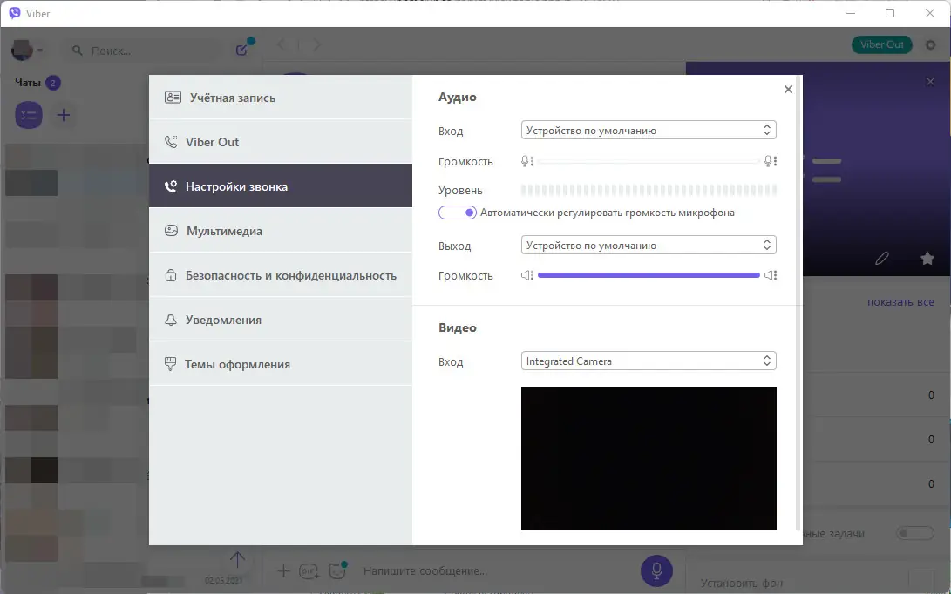The height and width of the screenshot is (594, 951).
Task: Click the scroll-up arrow button in chat list
Action: pos(237,559)
